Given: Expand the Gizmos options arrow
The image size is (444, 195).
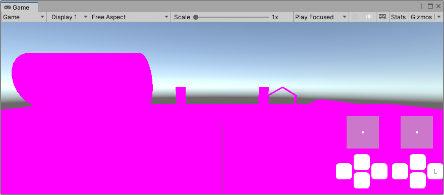Looking at the screenshot, I should (x=438, y=17).
